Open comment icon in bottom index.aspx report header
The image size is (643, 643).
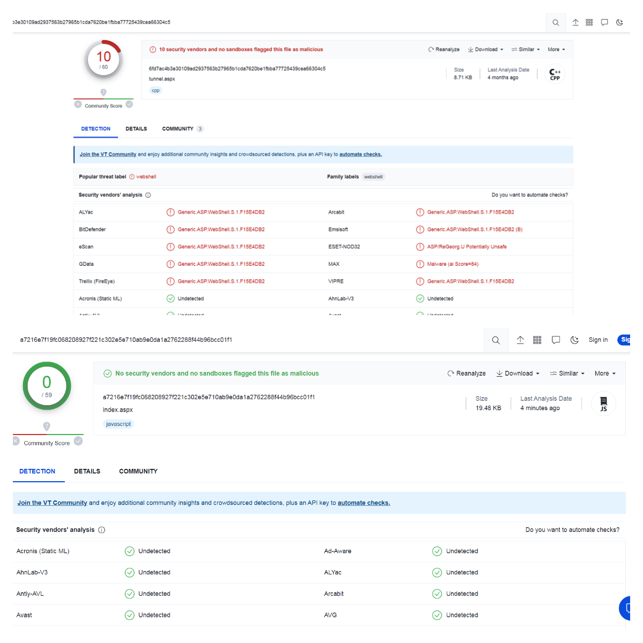[x=556, y=340]
